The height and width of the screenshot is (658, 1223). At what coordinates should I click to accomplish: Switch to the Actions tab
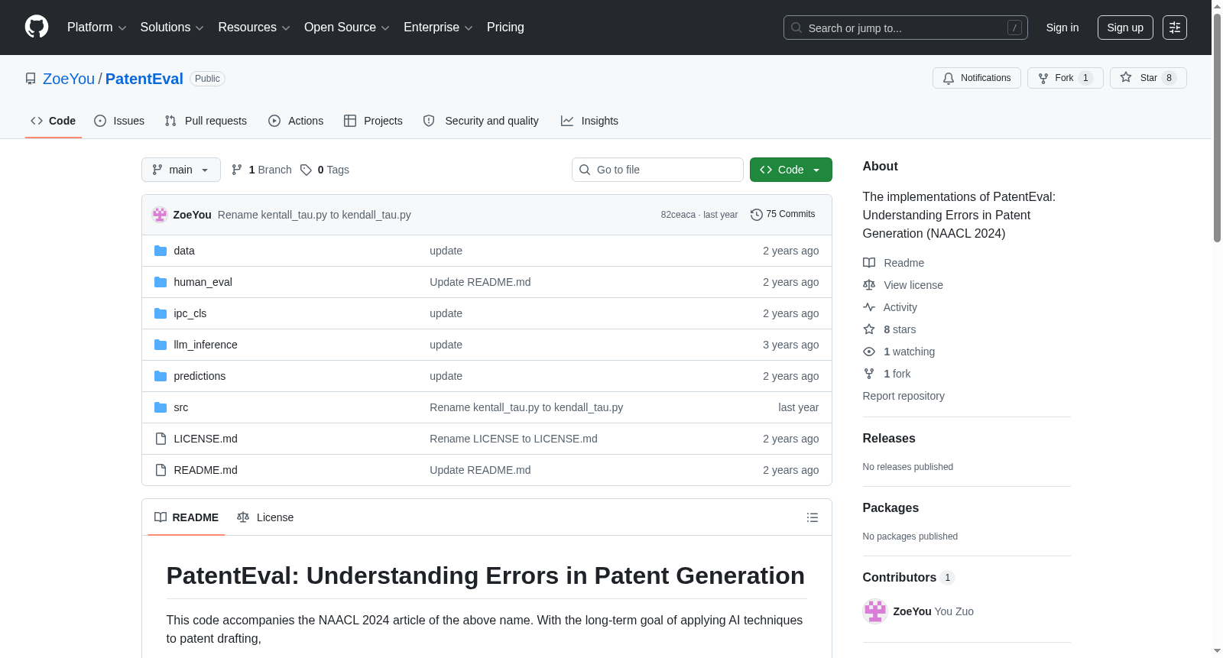296,121
